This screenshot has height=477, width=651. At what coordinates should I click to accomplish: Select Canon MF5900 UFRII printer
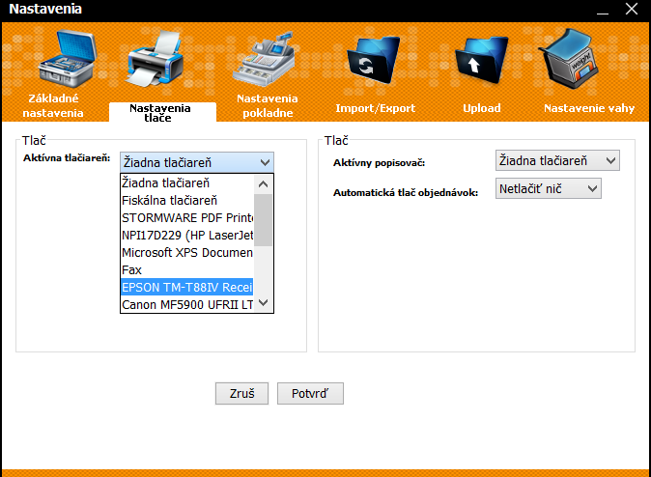[186, 305]
